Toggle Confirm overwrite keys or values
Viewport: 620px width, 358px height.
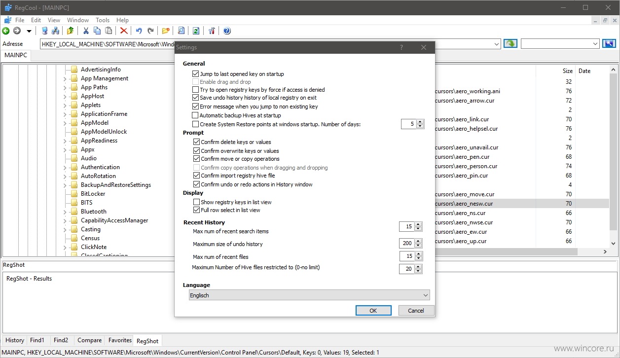197,151
